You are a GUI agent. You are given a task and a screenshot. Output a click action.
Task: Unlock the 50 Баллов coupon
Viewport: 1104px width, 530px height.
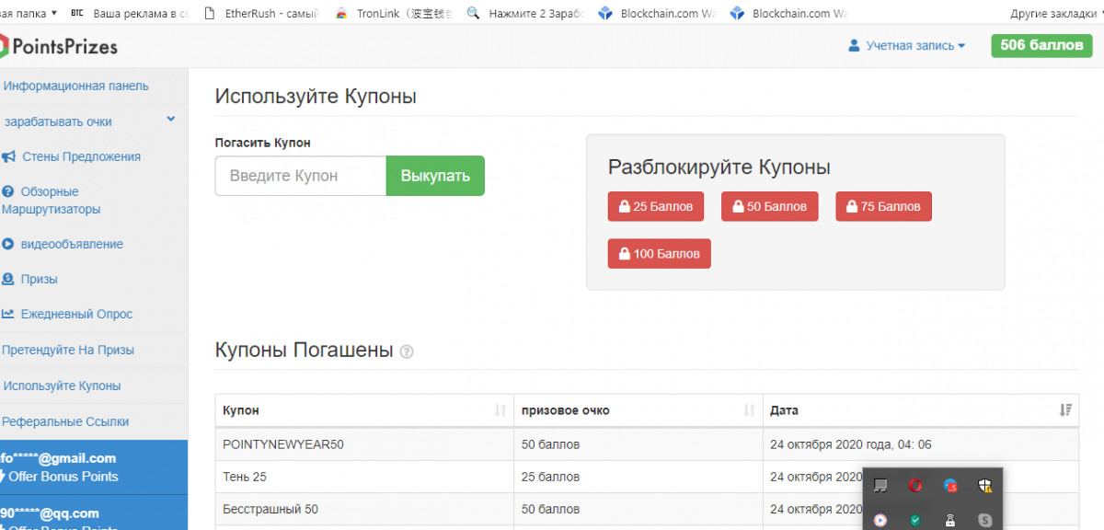769,207
